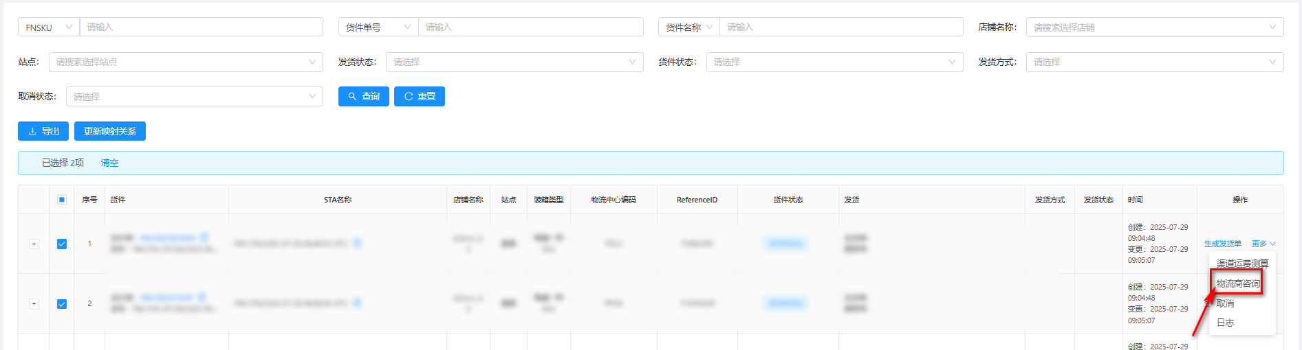Select 渠道运费测算 from the more menu
Screen dimensions: 1302x350
tap(1241, 264)
